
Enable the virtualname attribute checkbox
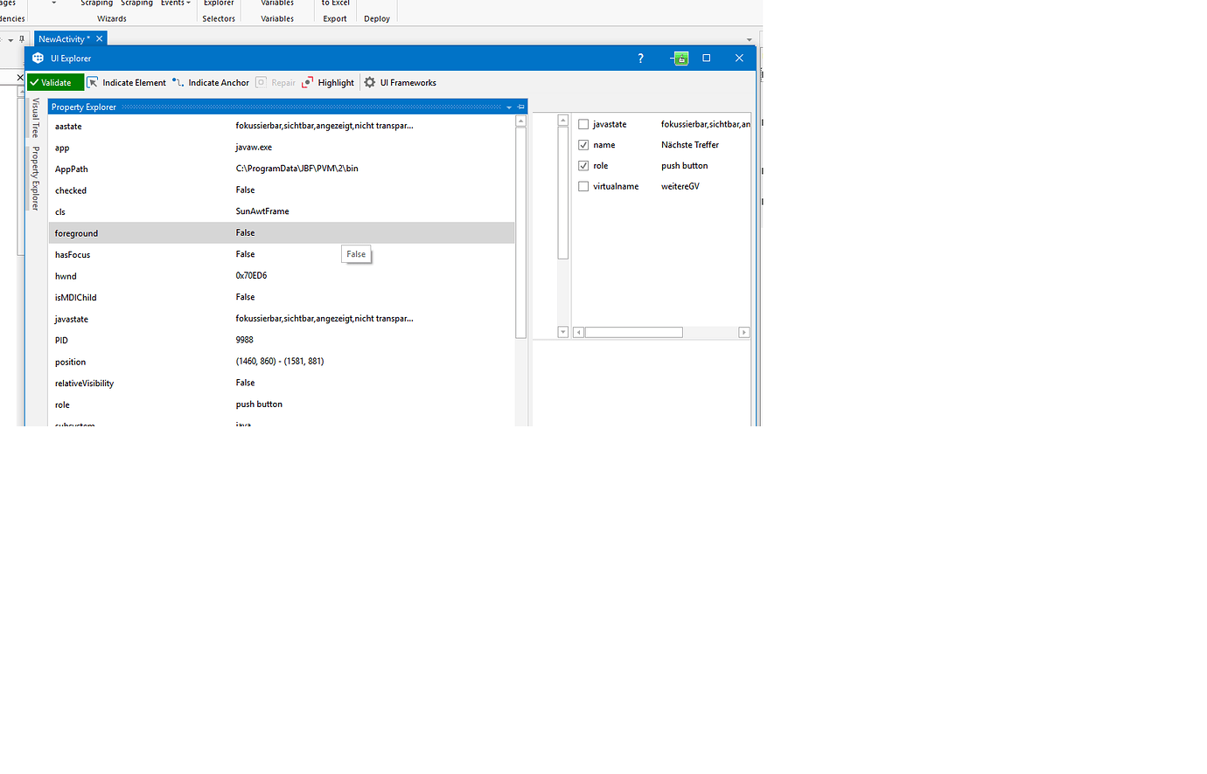pos(583,186)
